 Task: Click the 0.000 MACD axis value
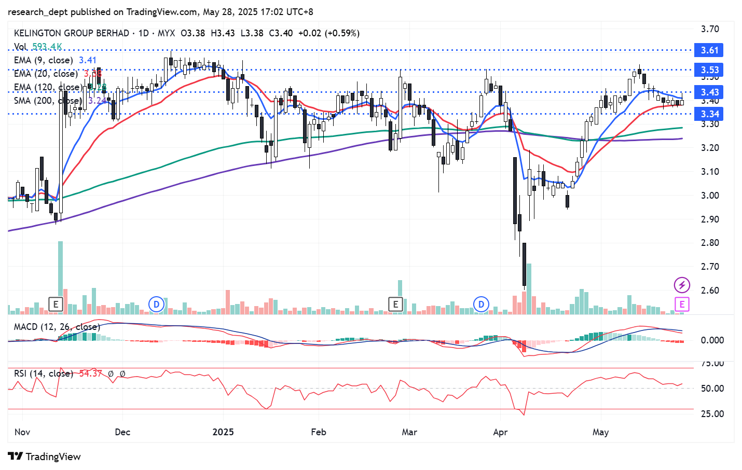712,340
